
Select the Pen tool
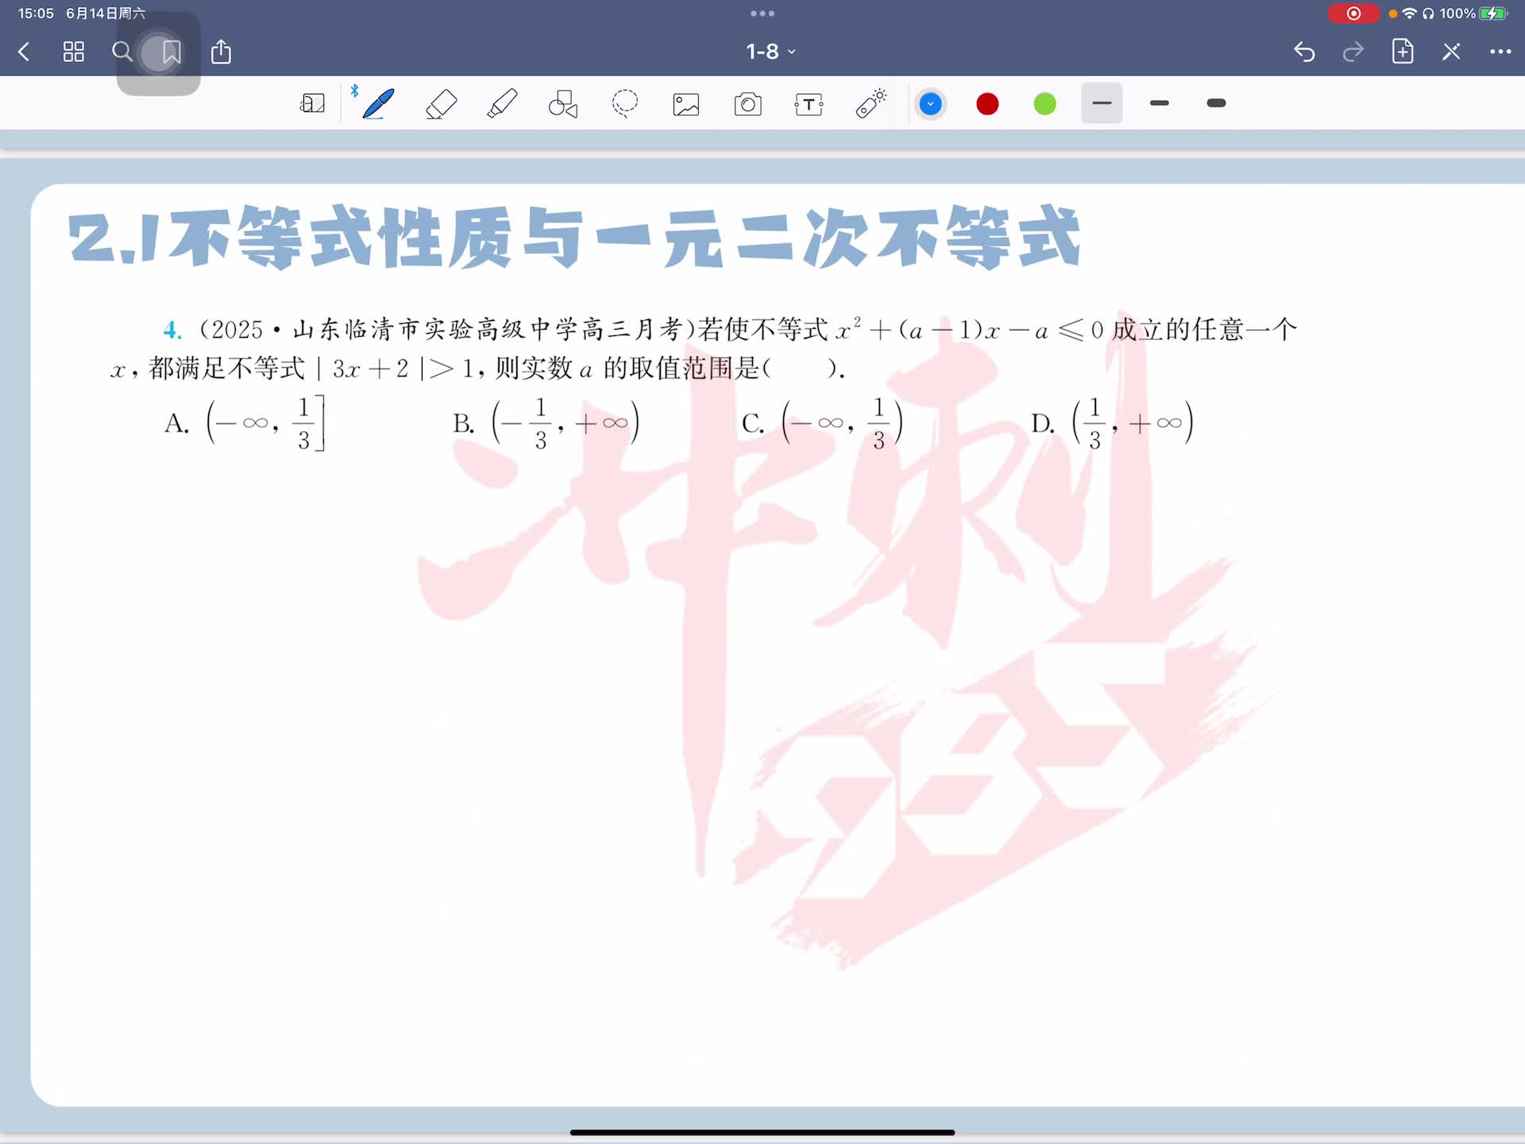(378, 104)
